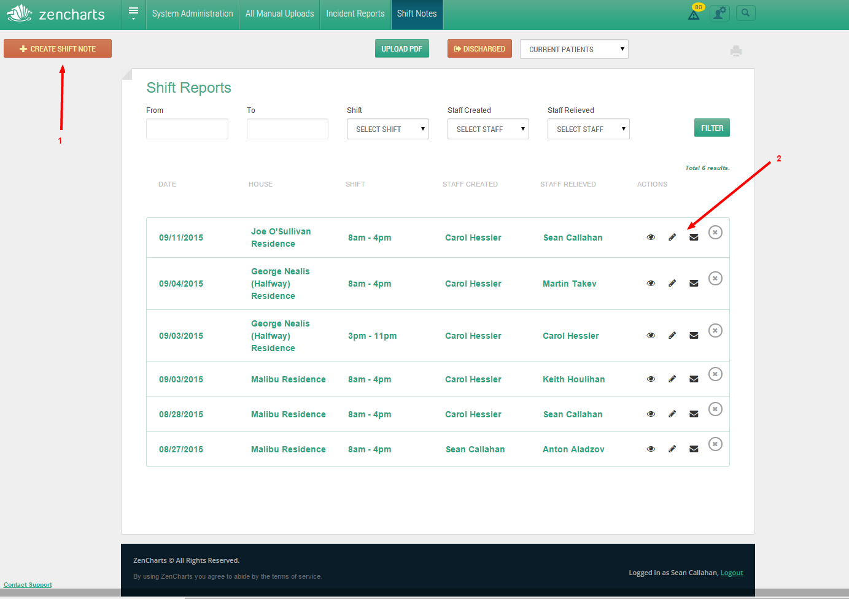Delete the 3pm - 11pm shift report

(715, 331)
